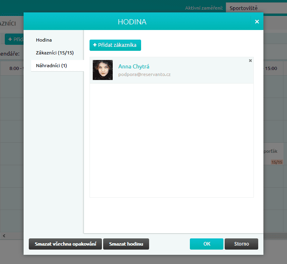287x264 pixels.
Task: Close the HODINA dialog with the X icon
Action: 257,22
